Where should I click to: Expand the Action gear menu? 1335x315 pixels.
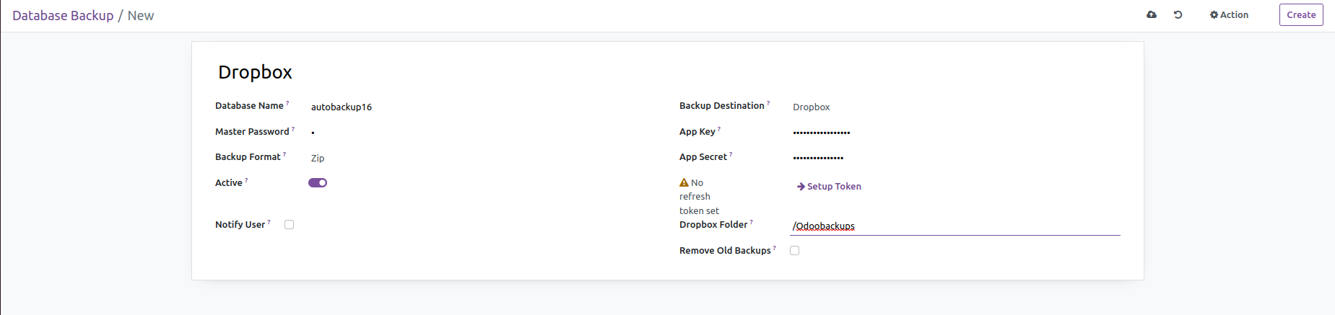pyautogui.click(x=1229, y=14)
